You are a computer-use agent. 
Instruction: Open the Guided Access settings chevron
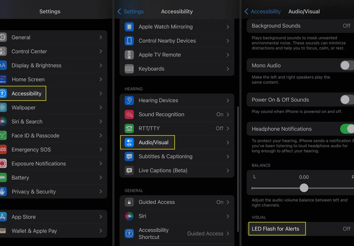pos(228,202)
